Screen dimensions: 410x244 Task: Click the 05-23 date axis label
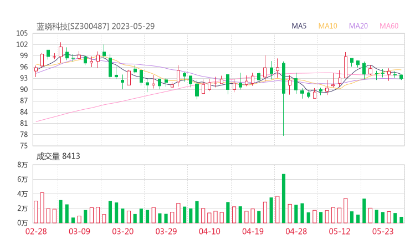[x=383, y=231]
